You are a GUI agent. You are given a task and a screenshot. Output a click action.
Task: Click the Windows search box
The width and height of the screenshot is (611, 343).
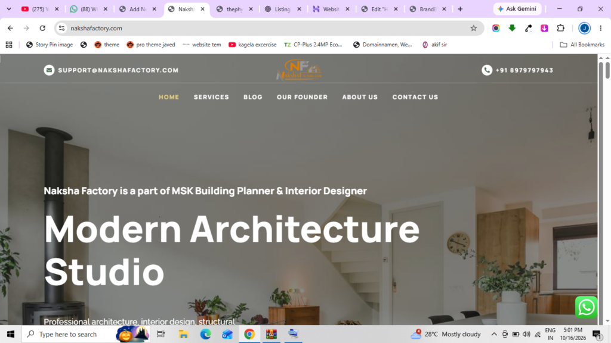[x=86, y=334]
